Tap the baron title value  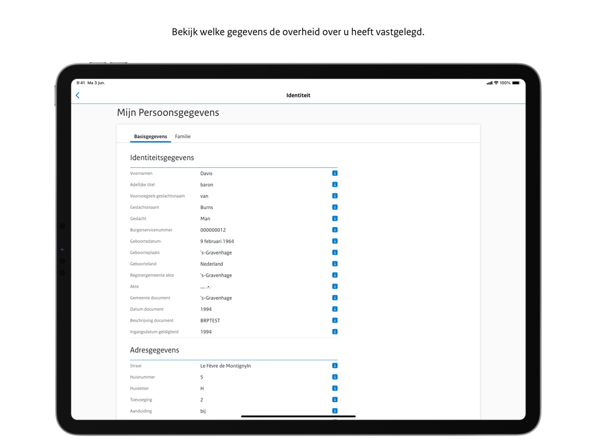(207, 185)
